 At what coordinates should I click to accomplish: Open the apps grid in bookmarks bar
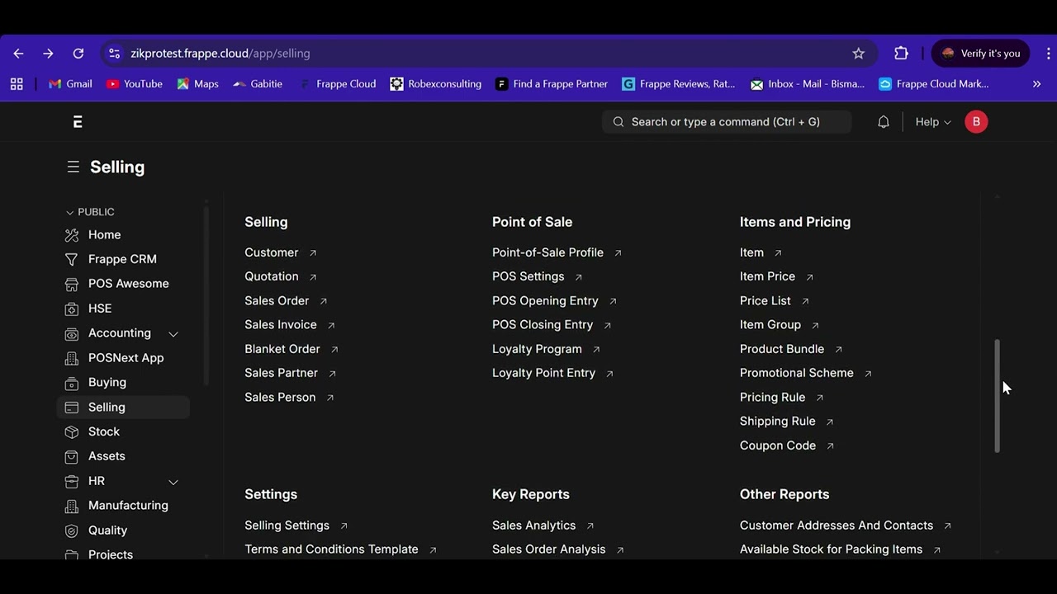coord(17,83)
